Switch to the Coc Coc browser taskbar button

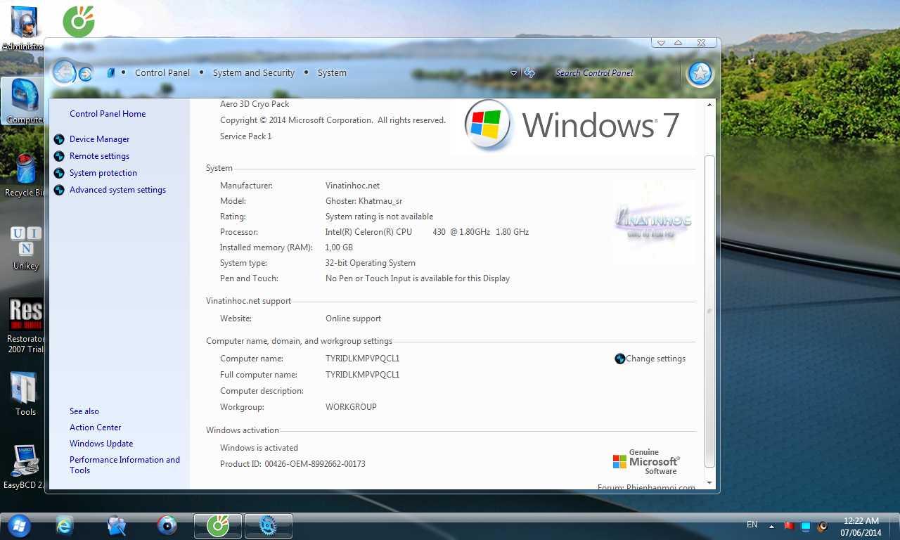pyautogui.click(x=218, y=525)
